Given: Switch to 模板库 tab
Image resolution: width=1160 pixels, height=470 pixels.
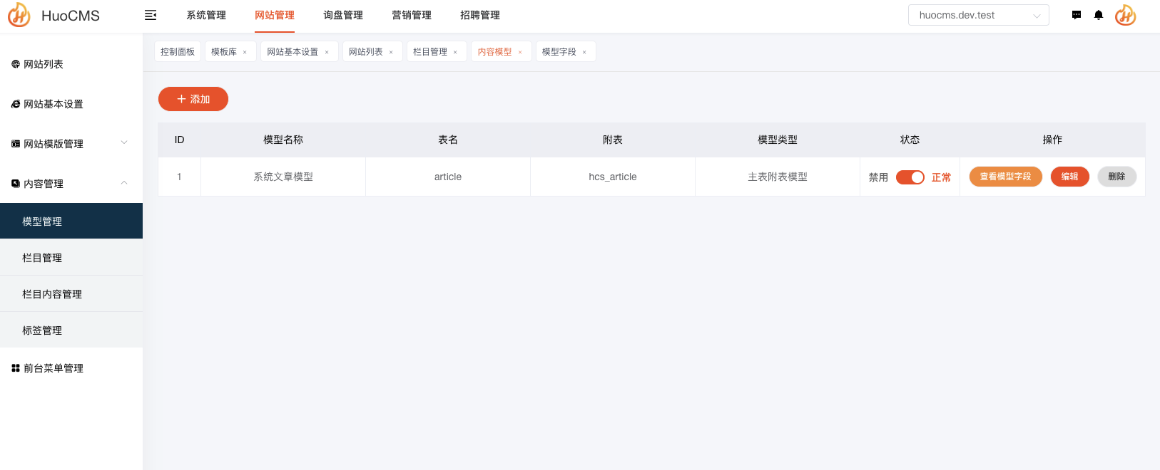Looking at the screenshot, I should point(224,52).
